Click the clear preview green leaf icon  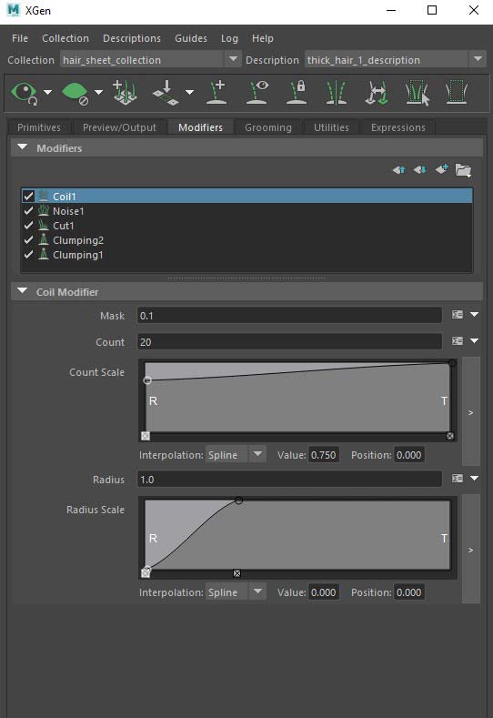point(75,93)
